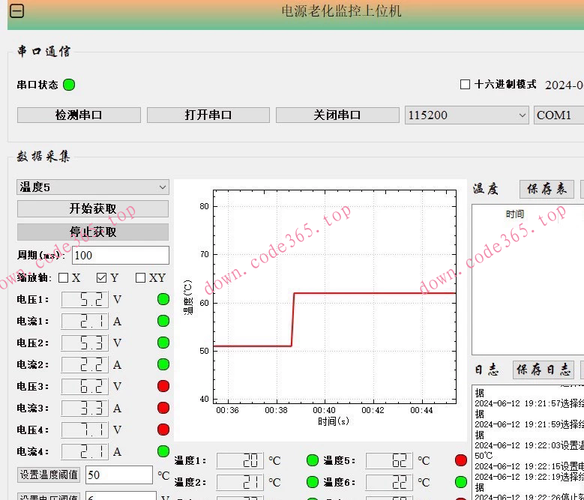Click the red status light for 电压3
The width and height of the screenshot is (584, 500).
pos(163,386)
